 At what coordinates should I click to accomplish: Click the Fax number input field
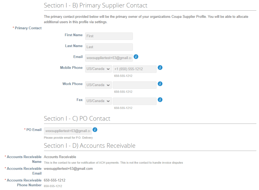pos(135,101)
